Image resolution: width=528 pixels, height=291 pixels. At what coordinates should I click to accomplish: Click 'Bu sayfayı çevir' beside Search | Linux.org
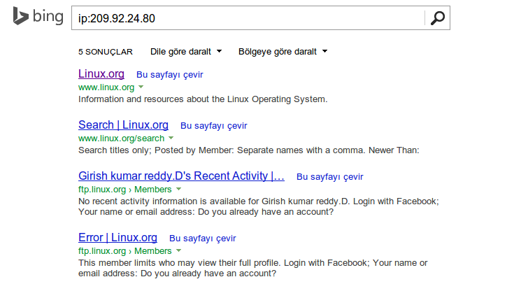(214, 126)
